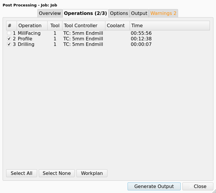This screenshot has width=216, height=193.
Task: Click the time value 00:12:38
Action: (x=141, y=39)
